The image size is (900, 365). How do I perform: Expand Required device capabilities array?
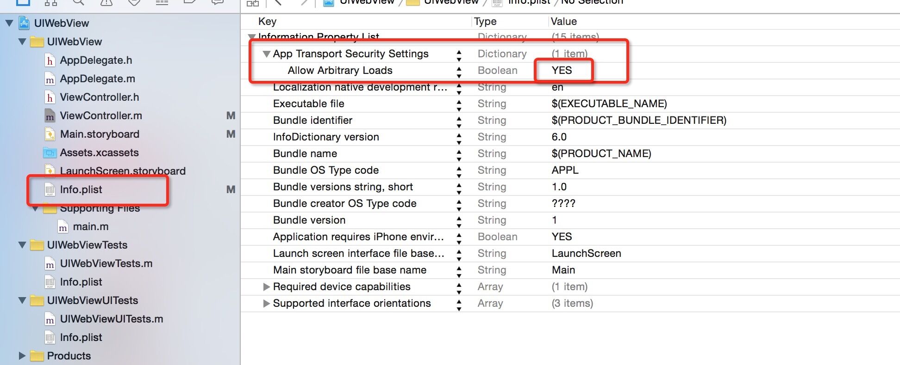click(266, 286)
